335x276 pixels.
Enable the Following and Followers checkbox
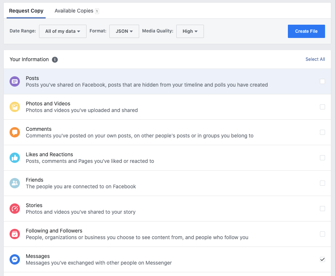[322, 234]
